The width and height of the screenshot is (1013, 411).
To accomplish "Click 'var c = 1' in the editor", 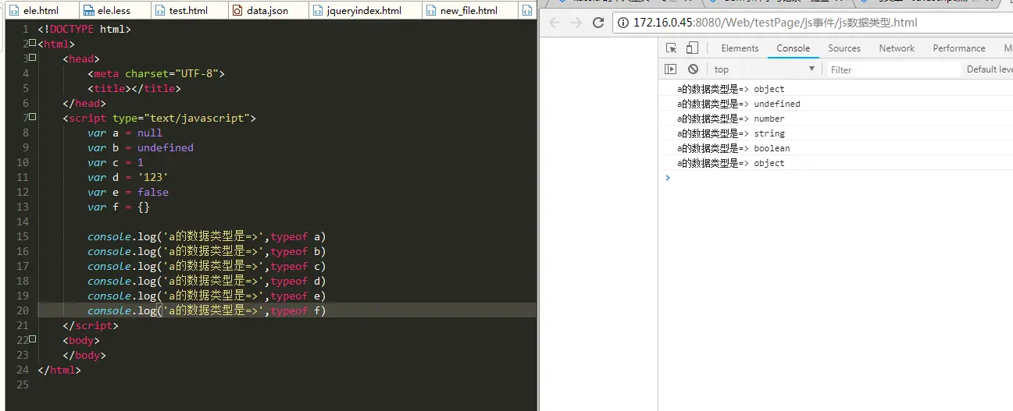I will [x=116, y=162].
